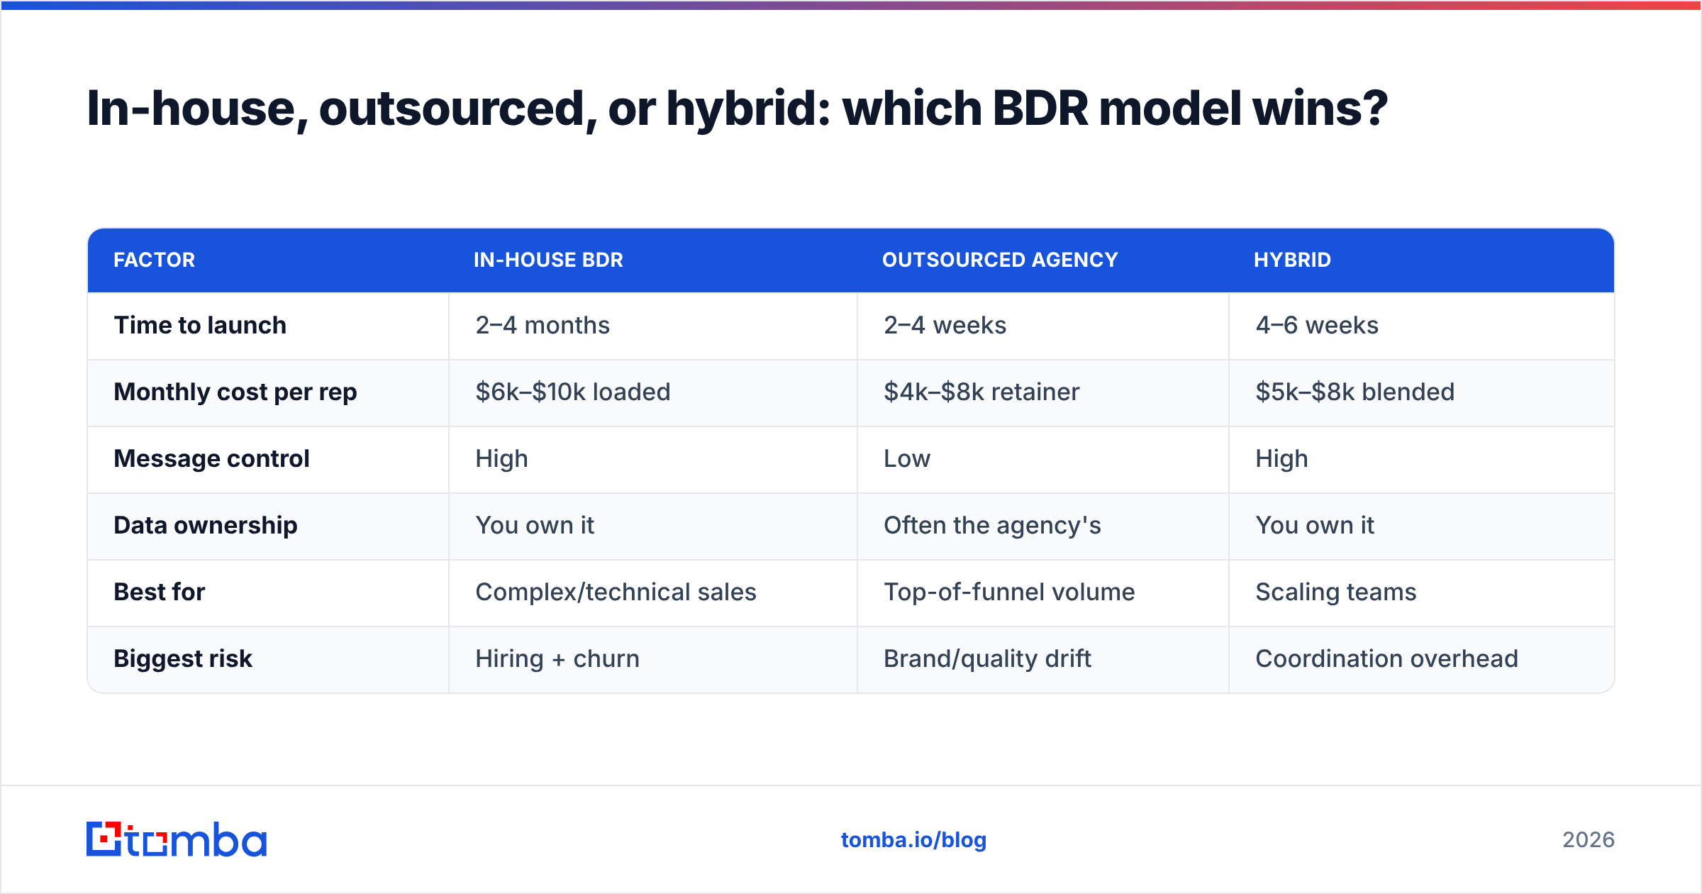
Task: Click the 'Top-of-funnel volume' cell
Action: 1009,592
